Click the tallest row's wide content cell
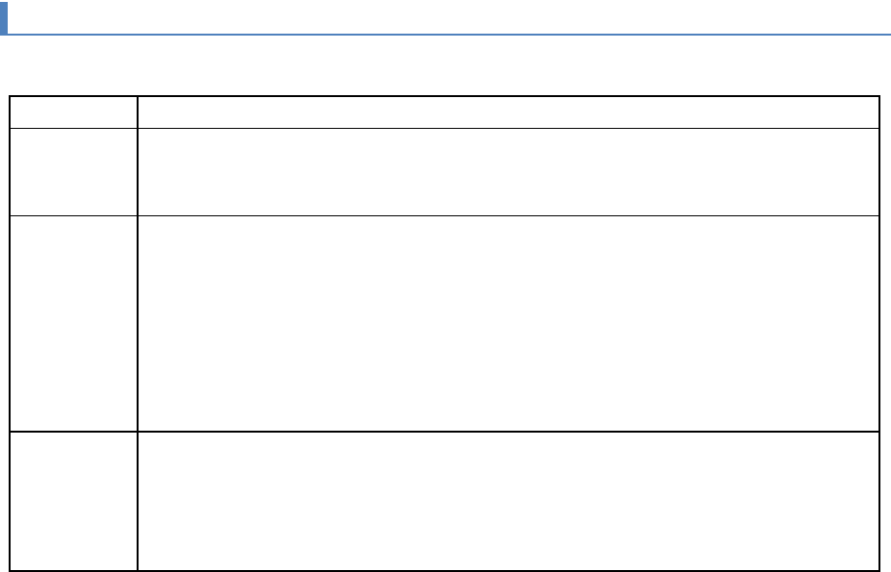This screenshot has height=572, width=891. point(508,323)
